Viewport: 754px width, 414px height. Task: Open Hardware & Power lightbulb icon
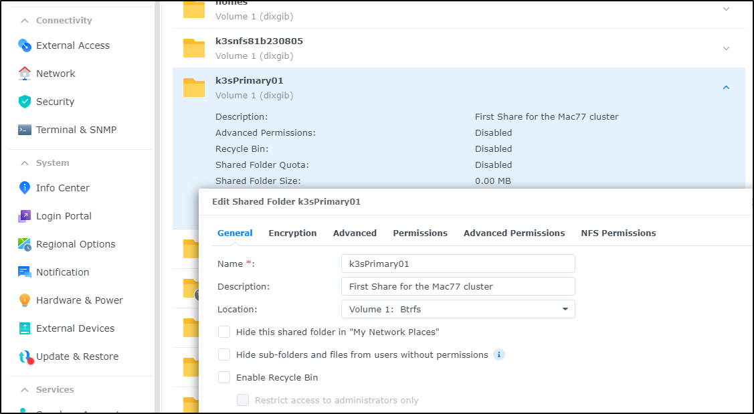[25, 300]
